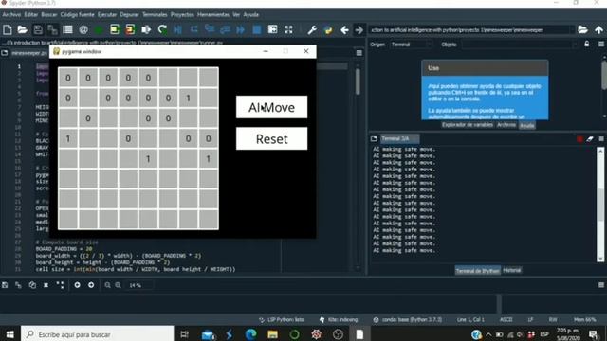This screenshot has width=607, height=341.
Task: Click the debug Step icon
Action: pyautogui.click(x=193, y=29)
